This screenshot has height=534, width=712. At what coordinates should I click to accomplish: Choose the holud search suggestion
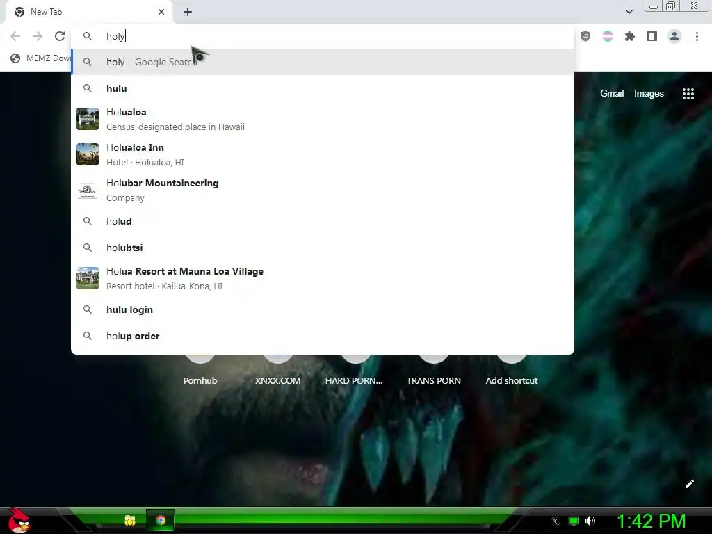(323, 221)
